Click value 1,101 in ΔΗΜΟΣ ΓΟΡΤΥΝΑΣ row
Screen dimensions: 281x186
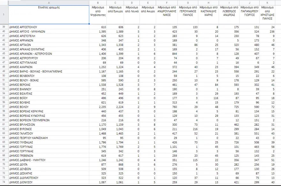pos(167,147)
